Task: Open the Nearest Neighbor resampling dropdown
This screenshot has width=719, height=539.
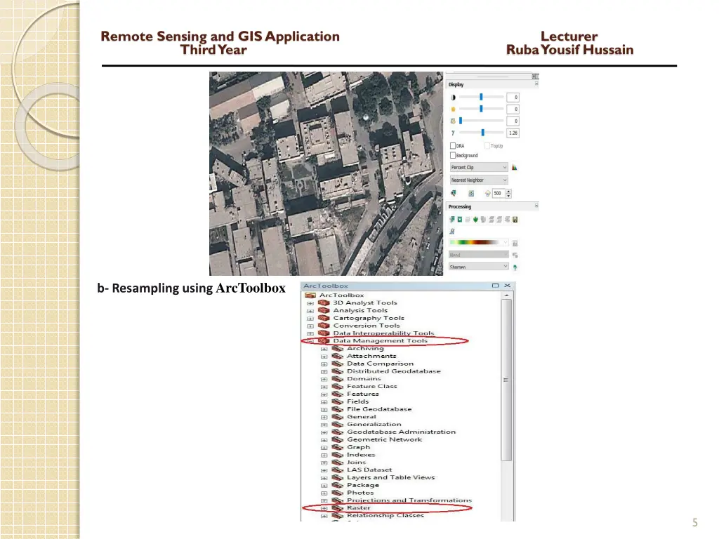Action: tap(479, 180)
